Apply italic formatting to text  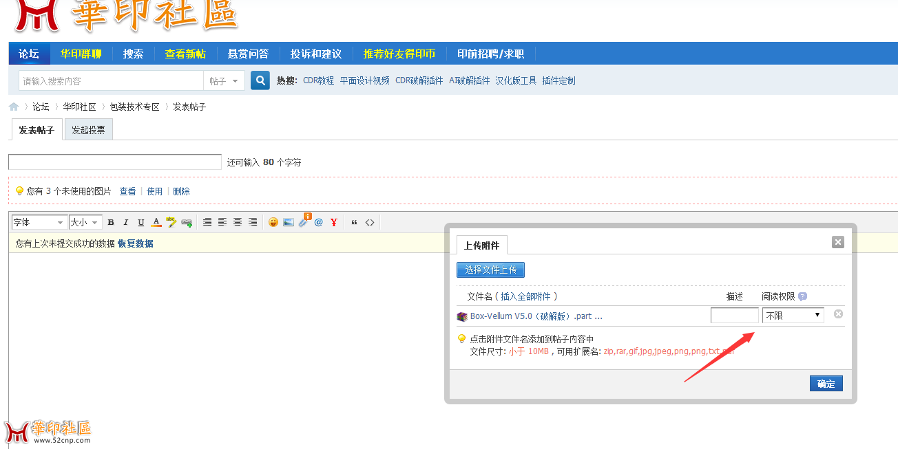click(x=125, y=221)
